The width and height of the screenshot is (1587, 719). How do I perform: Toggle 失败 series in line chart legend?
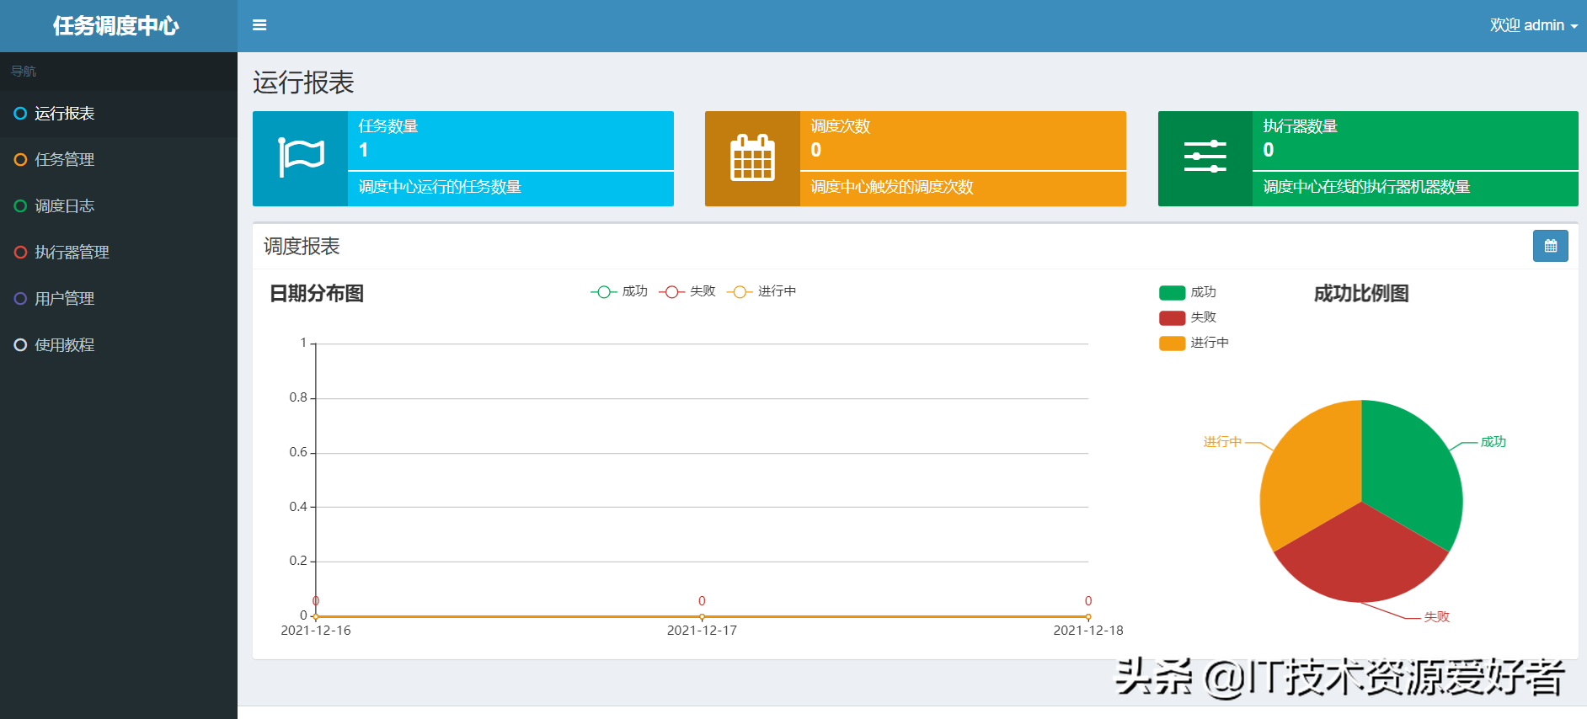pos(687,291)
